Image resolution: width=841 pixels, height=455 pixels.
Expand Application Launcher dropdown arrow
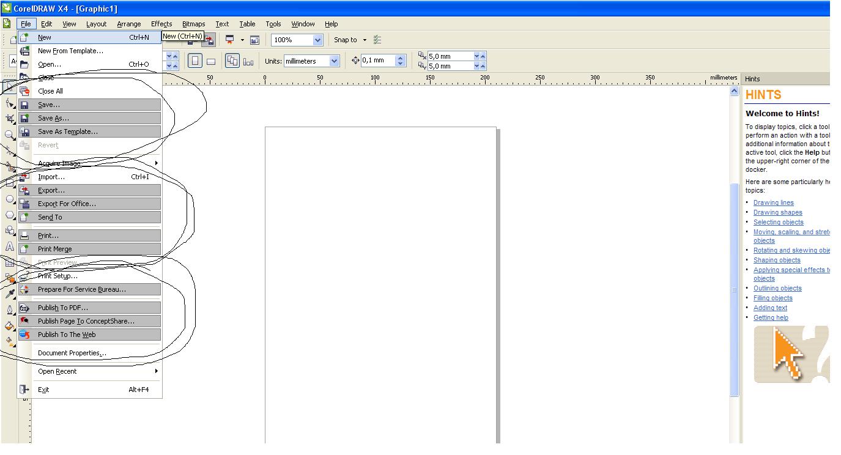(242, 40)
